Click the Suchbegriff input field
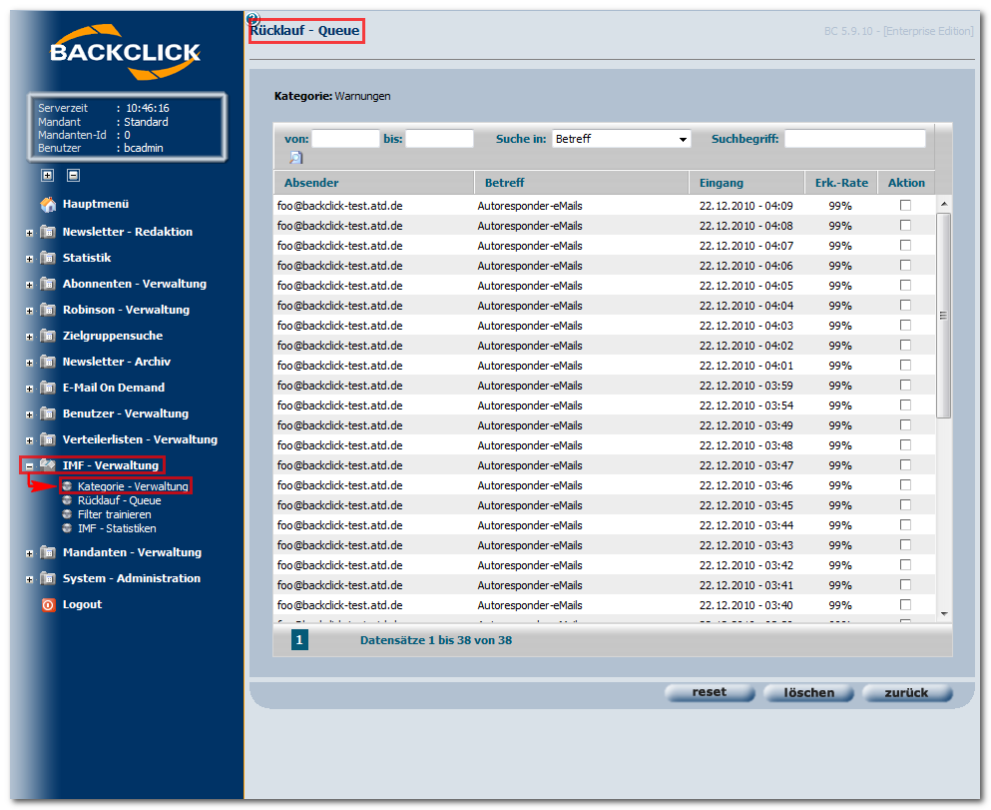This screenshot has height=810, width=991. (855, 139)
